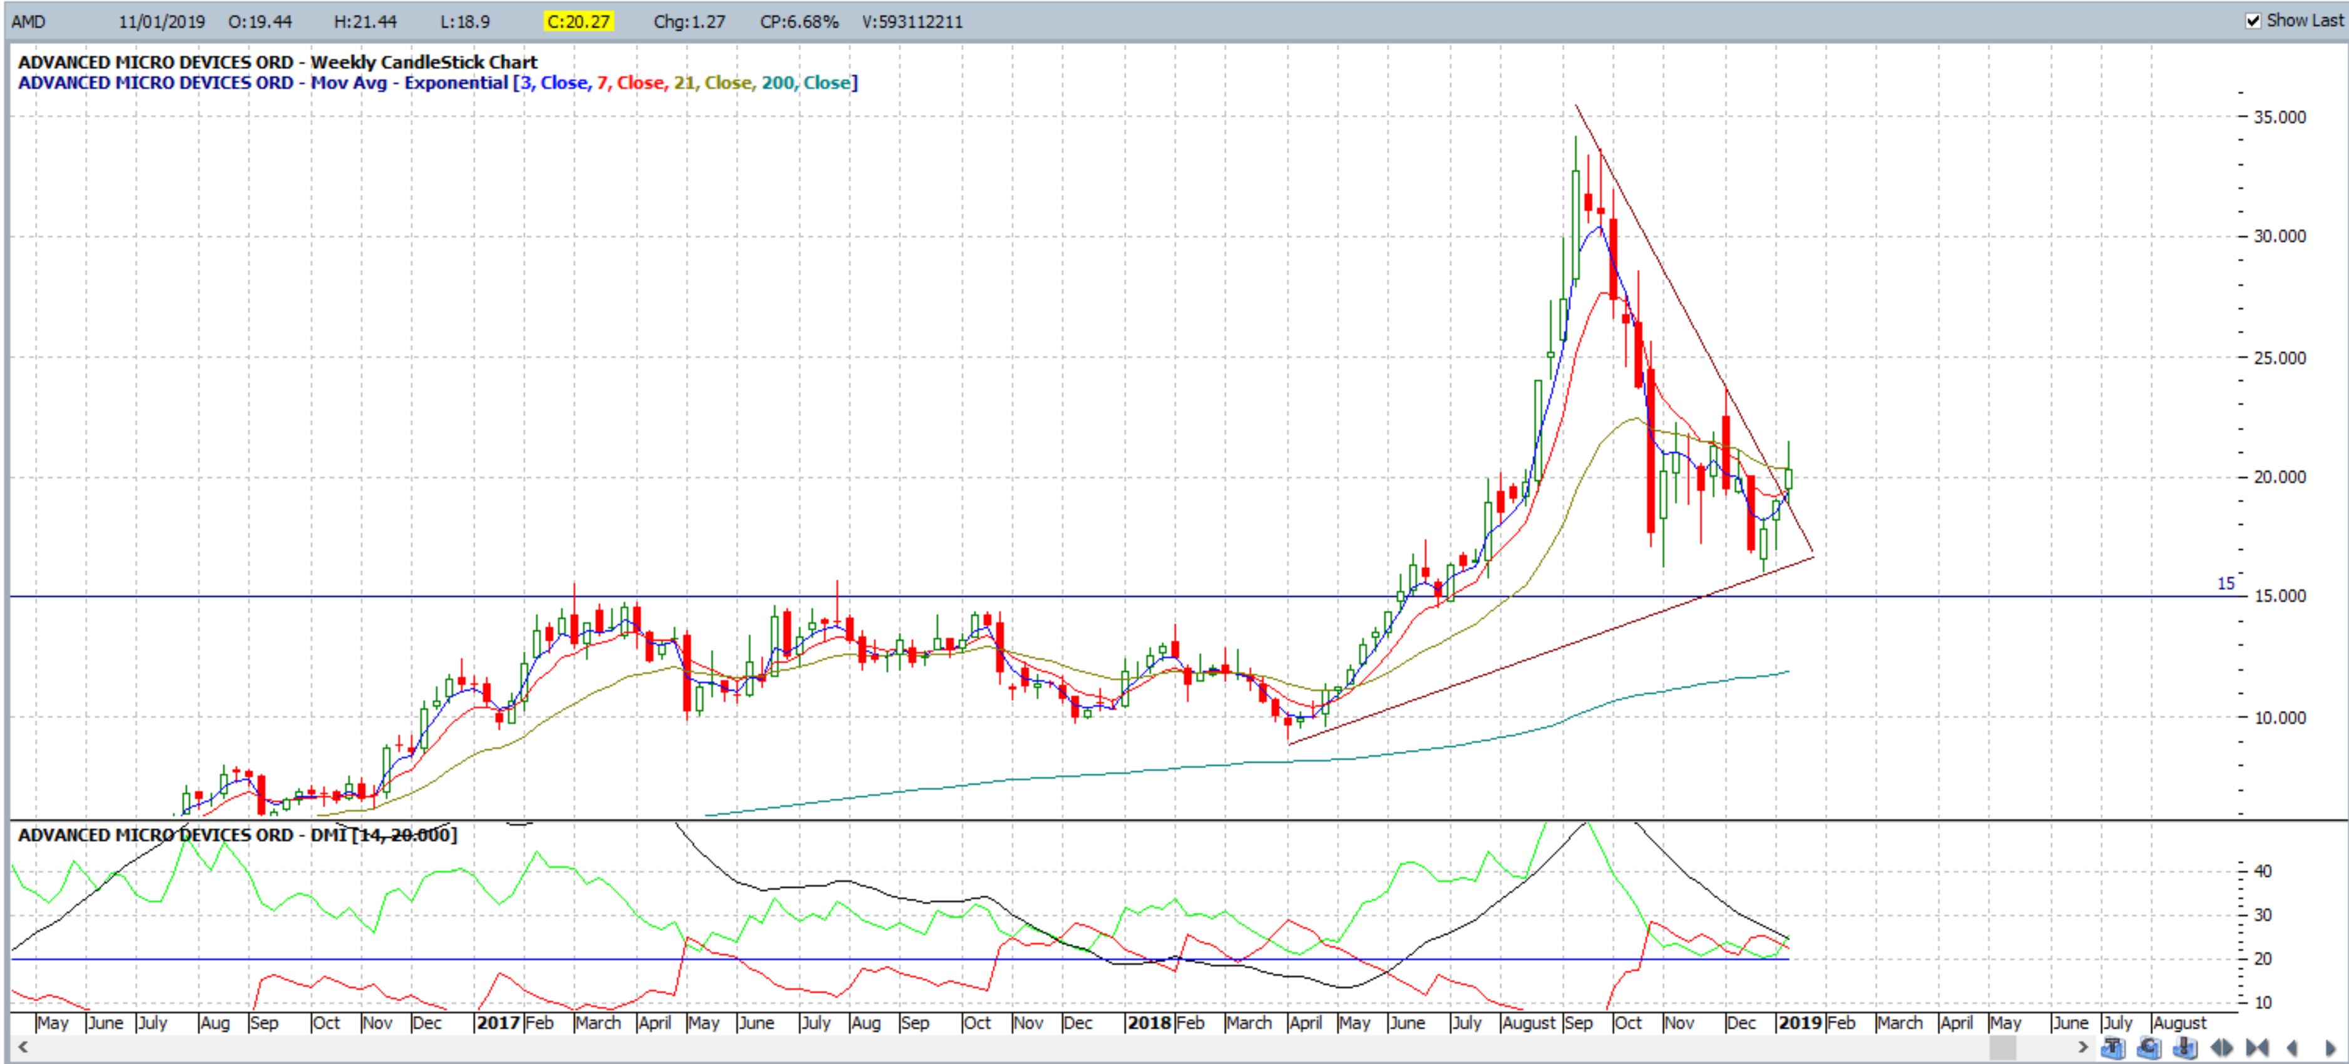Click the horizontal scrollbar right arrow

[2084, 1048]
